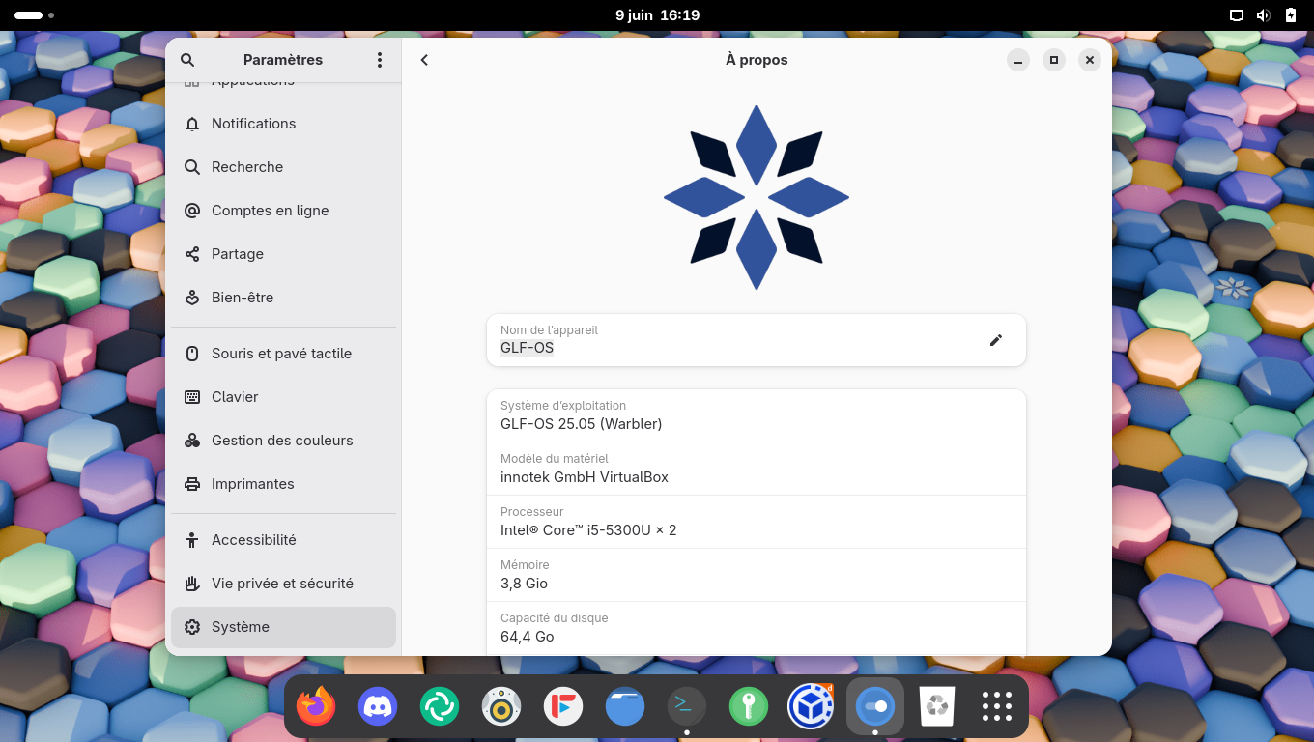This screenshot has width=1314, height=742.
Task: Click the GLF-OS snowflake logo
Action: click(757, 198)
